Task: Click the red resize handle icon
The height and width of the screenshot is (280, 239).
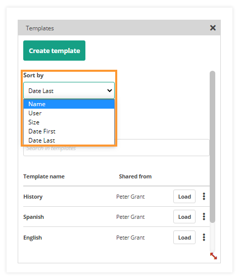Action: point(213,256)
